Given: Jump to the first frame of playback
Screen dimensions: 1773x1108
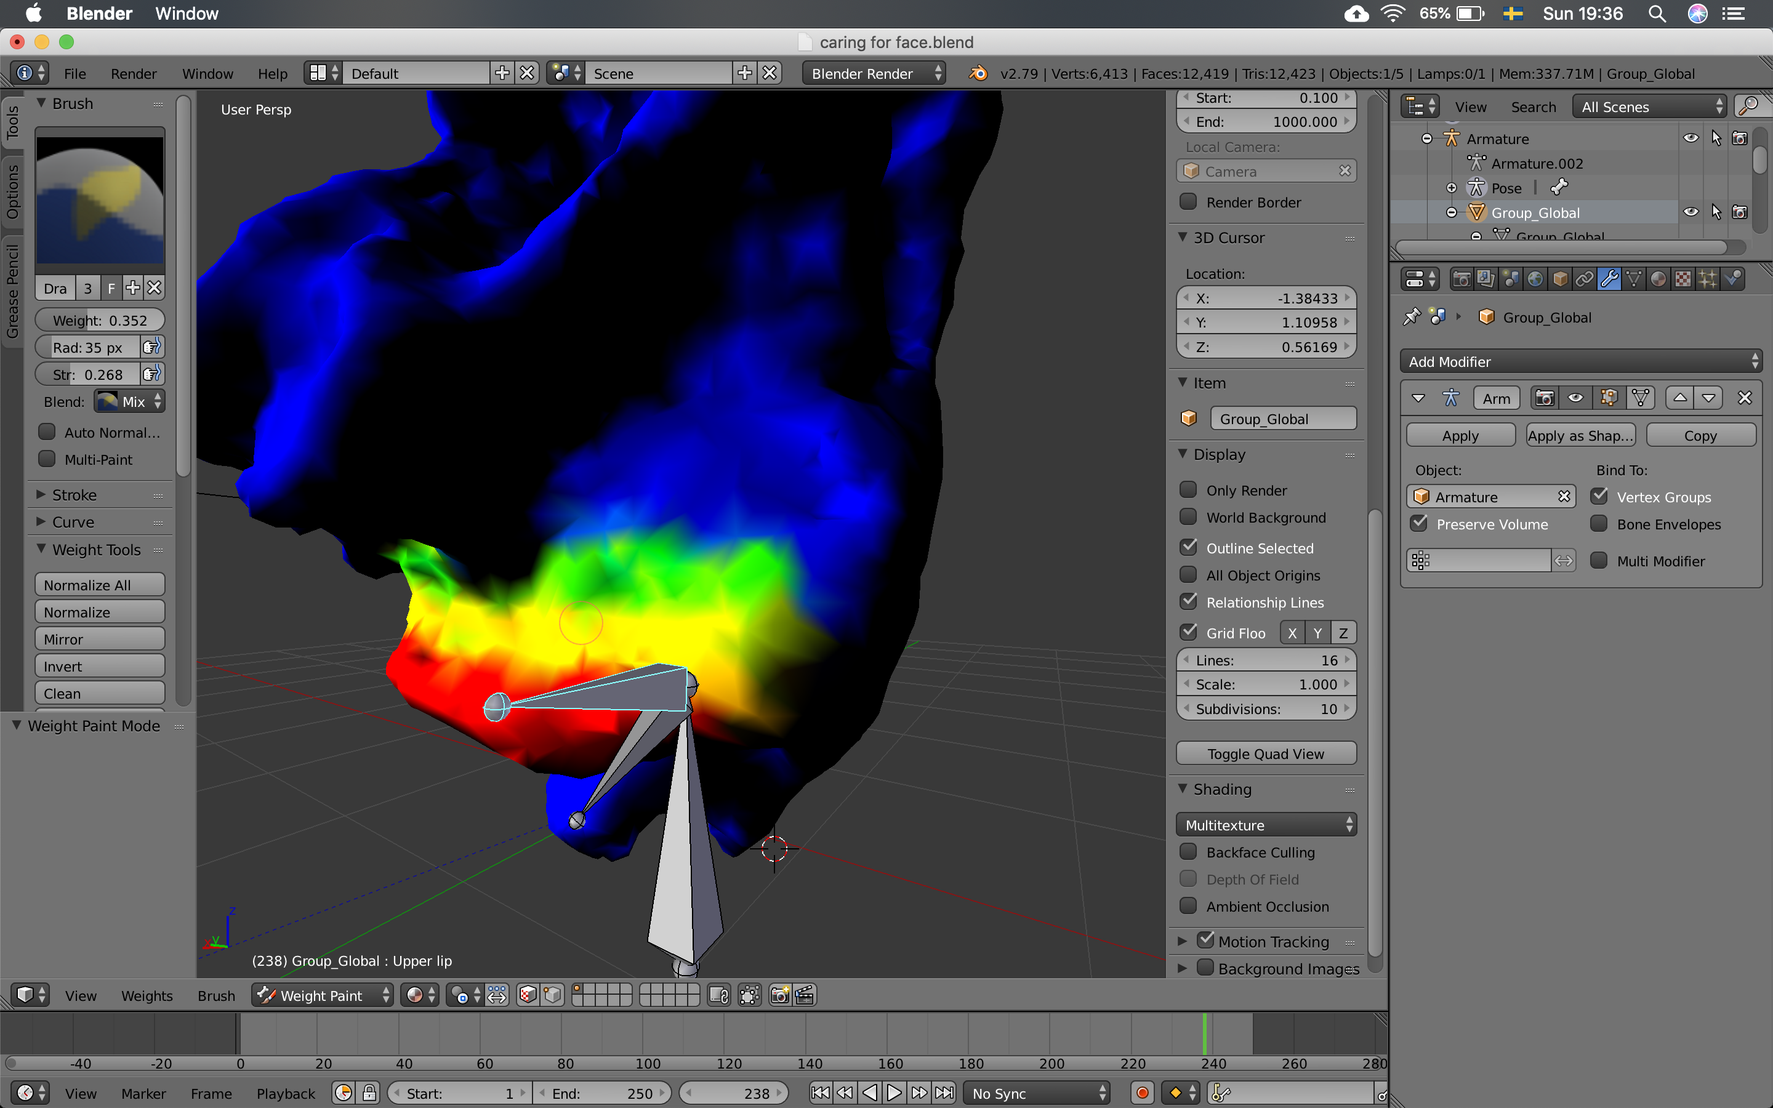Looking at the screenshot, I should click(821, 1093).
